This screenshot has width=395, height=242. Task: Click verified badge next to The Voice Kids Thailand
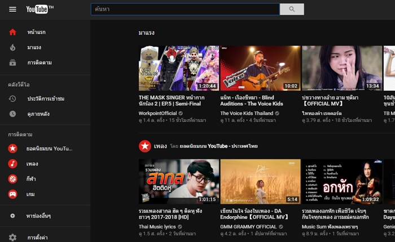click(277, 113)
